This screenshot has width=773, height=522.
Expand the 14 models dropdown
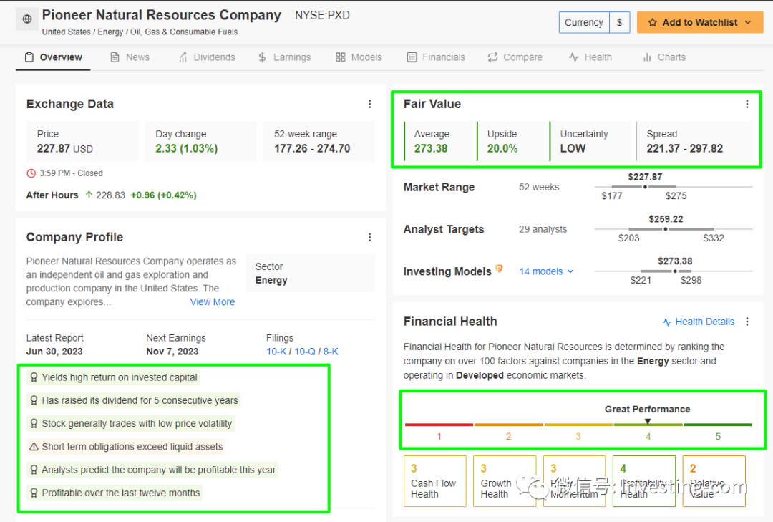click(547, 271)
